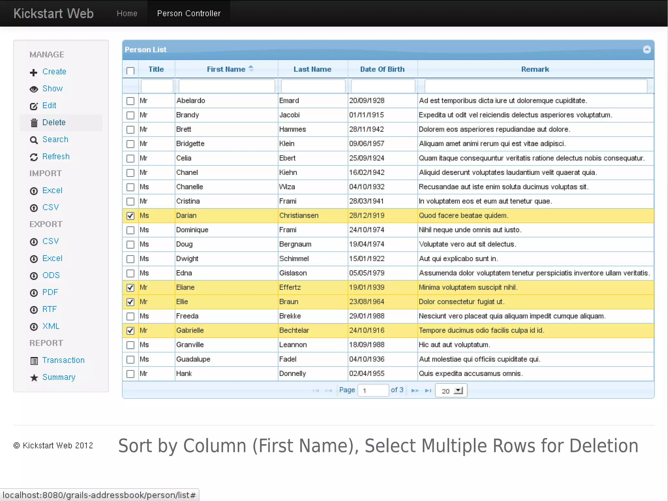The image size is (668, 501).
Task: Check the row checkbox for Abelardo
Action: point(130,101)
